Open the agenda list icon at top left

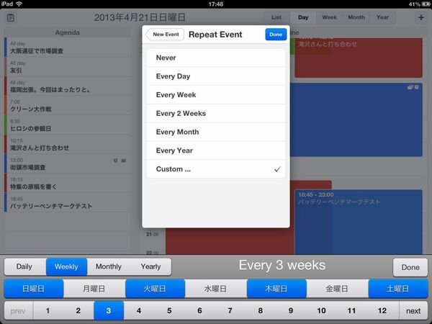[x=11, y=18]
